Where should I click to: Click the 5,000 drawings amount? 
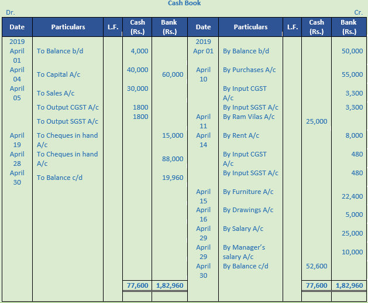point(354,215)
